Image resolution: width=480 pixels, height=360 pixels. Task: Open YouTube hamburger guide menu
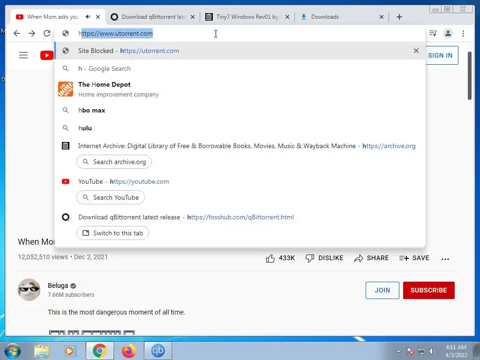[23, 55]
